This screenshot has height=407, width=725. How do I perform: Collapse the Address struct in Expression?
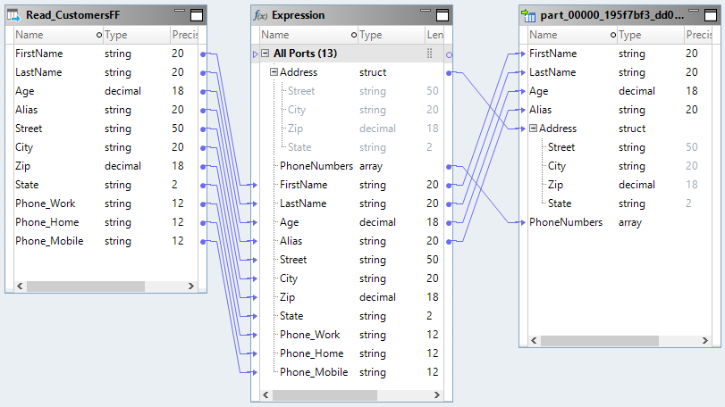(x=274, y=72)
